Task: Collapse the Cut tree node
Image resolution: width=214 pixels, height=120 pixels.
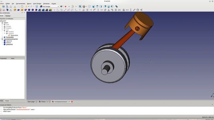Action: 2,30
